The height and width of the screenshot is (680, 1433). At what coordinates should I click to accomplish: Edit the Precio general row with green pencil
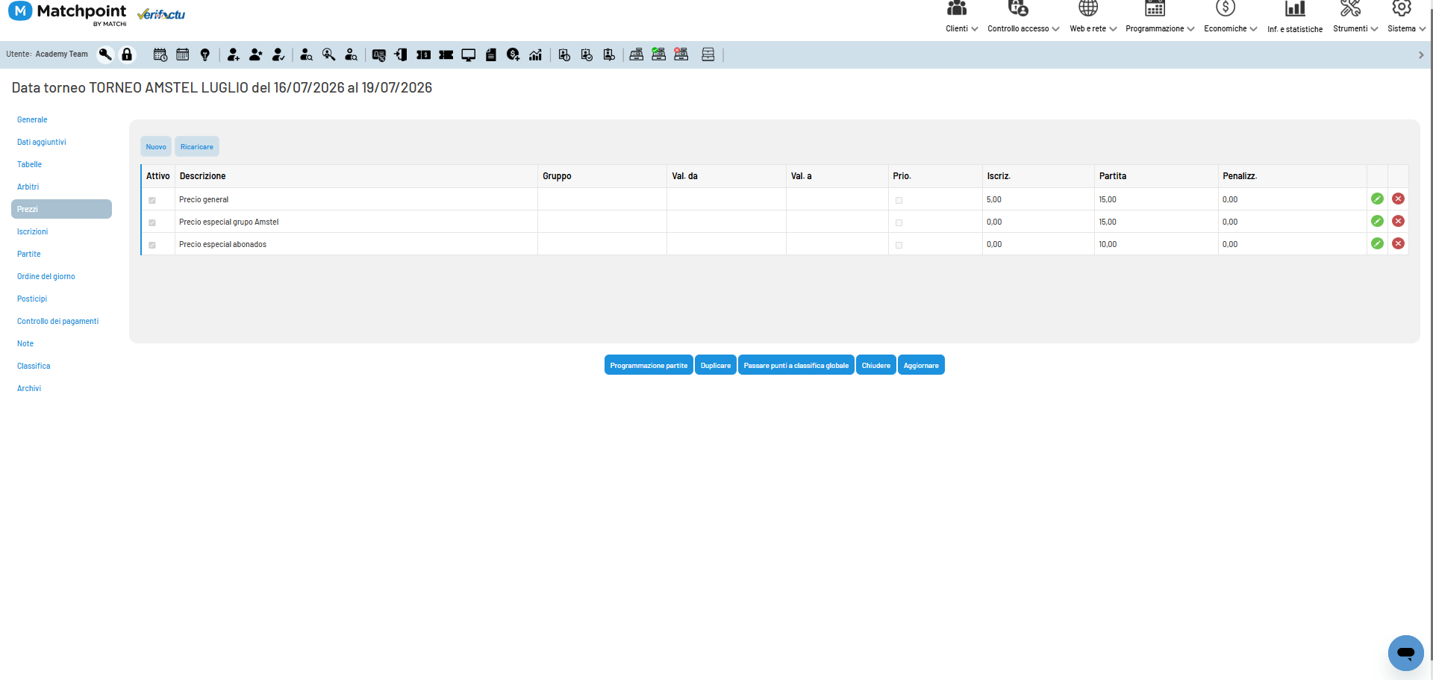(1377, 199)
